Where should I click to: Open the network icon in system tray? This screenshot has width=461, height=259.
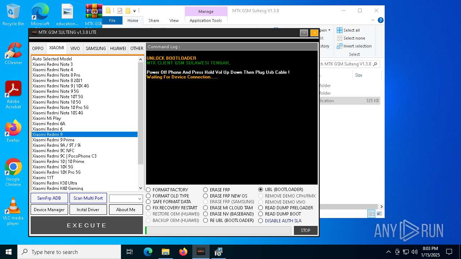coord(406,252)
